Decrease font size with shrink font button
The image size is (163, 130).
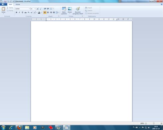tap(41, 9)
